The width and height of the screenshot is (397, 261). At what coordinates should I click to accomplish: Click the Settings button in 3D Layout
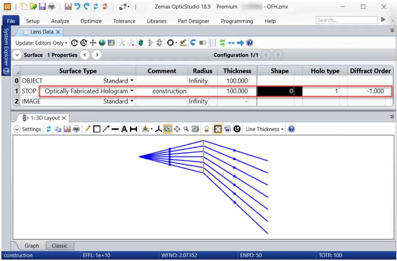click(28, 129)
